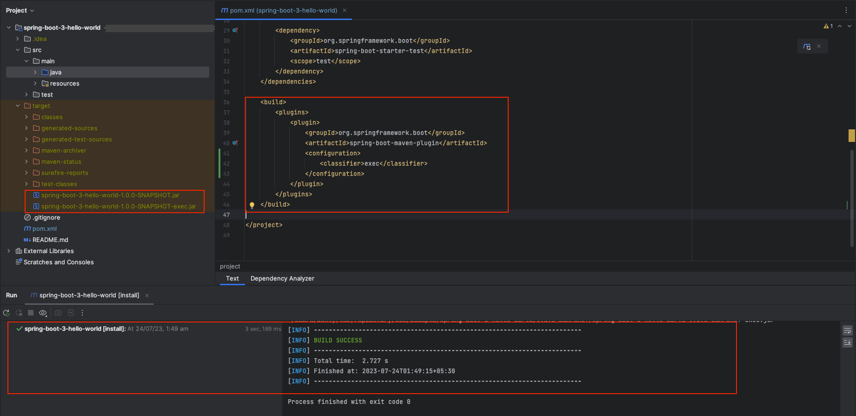The image size is (856, 416).
Task: Select the maven-status folder
Action: pos(61,161)
